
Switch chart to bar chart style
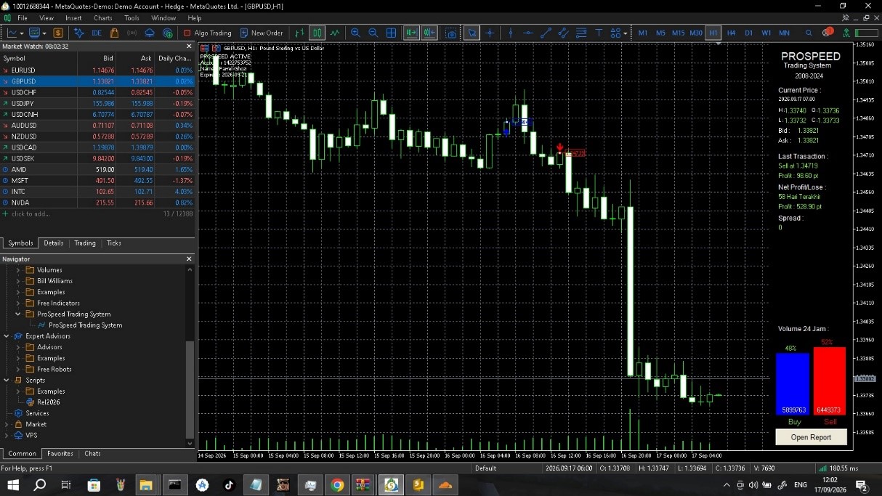pos(300,33)
